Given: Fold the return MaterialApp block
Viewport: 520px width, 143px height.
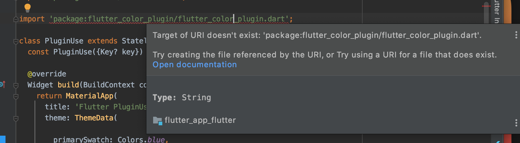Looking at the screenshot, I should 16,97.
